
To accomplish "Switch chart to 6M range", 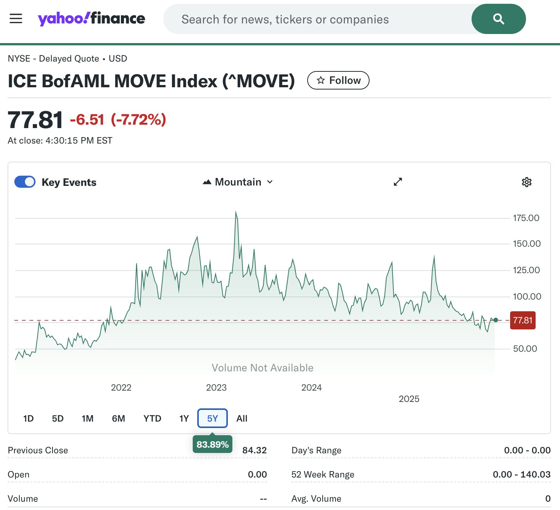I will (118, 419).
